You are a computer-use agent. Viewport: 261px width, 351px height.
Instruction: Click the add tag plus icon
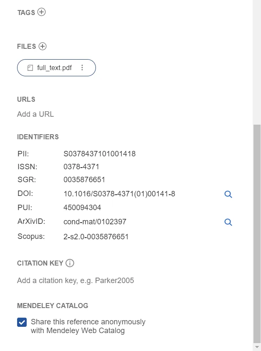(x=41, y=12)
